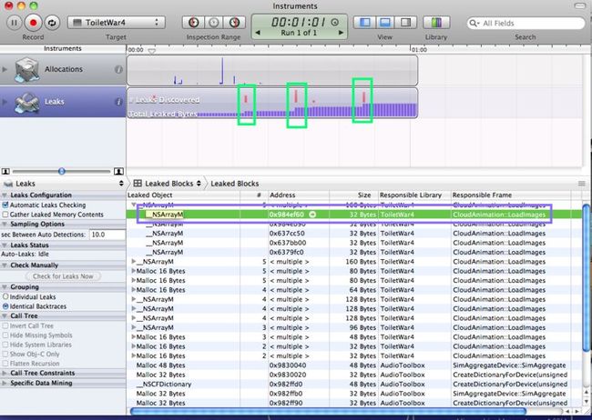The width and height of the screenshot is (592, 420).
Task: Click the small-scale icon left of slider
Action: pos(5,172)
